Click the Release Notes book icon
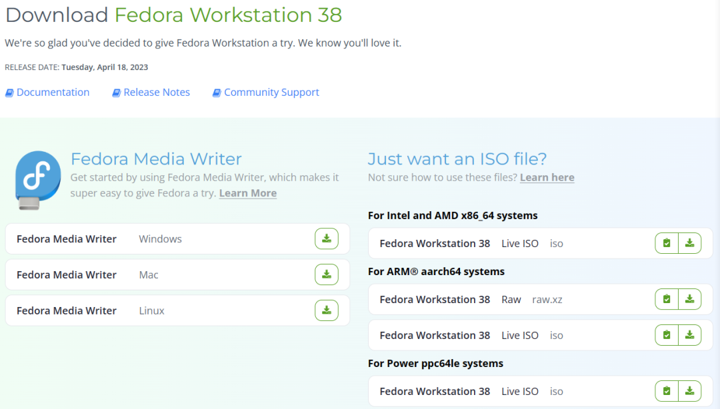Screen dimensions: 720x409 (116, 93)
